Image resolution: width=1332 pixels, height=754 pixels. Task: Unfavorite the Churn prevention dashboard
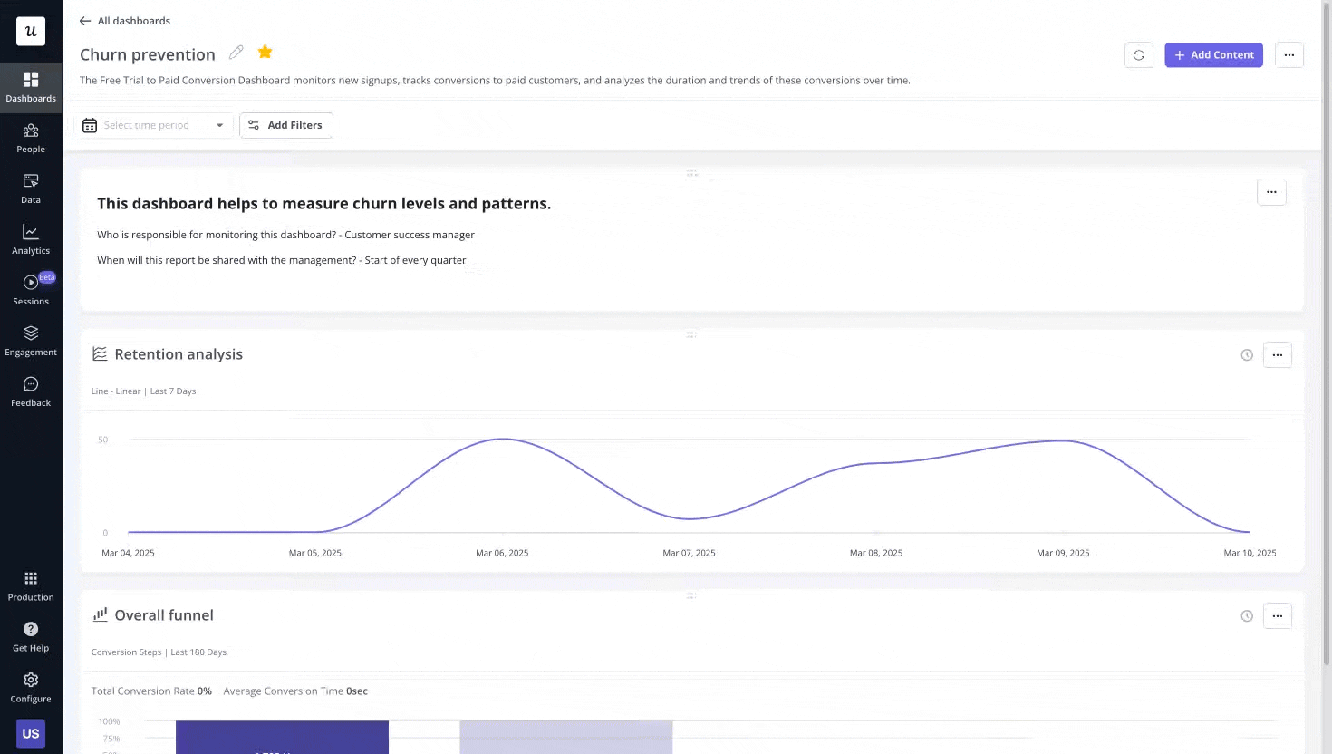pyautogui.click(x=264, y=52)
